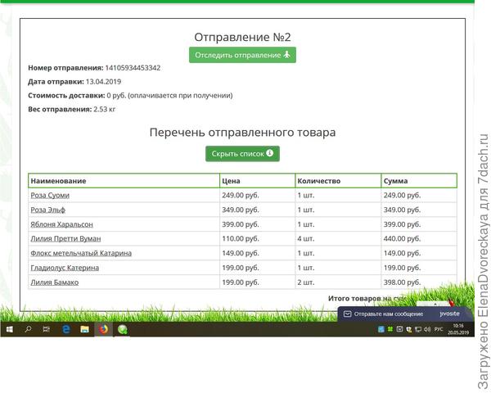The width and height of the screenshot is (491, 393).
Task: Collapse the list with Скрыть список
Action: [x=242, y=154]
